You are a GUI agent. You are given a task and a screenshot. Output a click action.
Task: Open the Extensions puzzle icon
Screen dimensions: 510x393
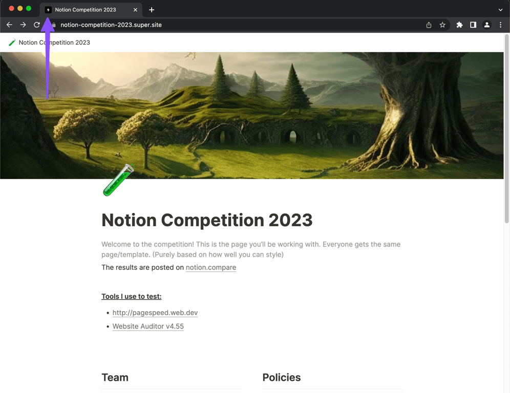point(459,25)
